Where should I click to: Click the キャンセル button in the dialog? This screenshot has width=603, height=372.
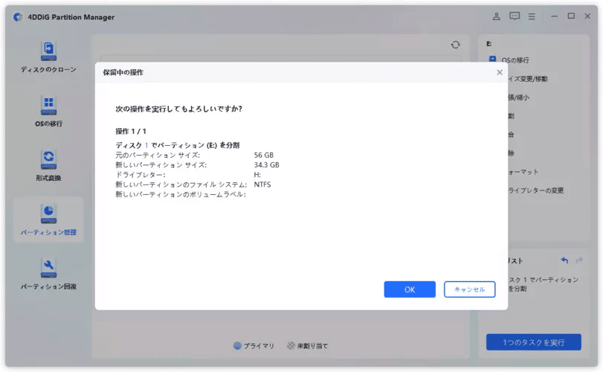click(470, 289)
